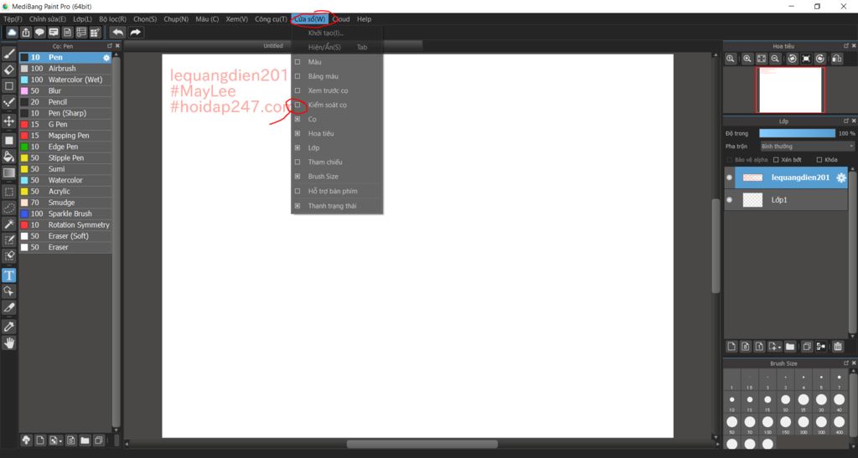This screenshot has width=858, height=458.
Task: Hide the lequangdien201 layer
Action: [730, 178]
